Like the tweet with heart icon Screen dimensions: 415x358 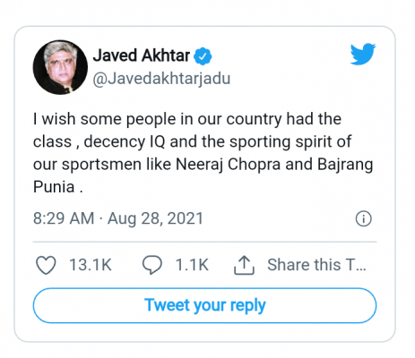point(46,265)
